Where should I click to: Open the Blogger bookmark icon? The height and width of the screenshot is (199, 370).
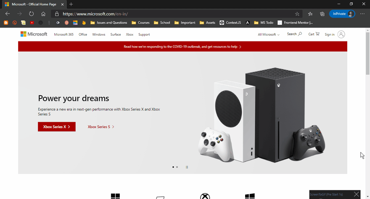click(6, 23)
